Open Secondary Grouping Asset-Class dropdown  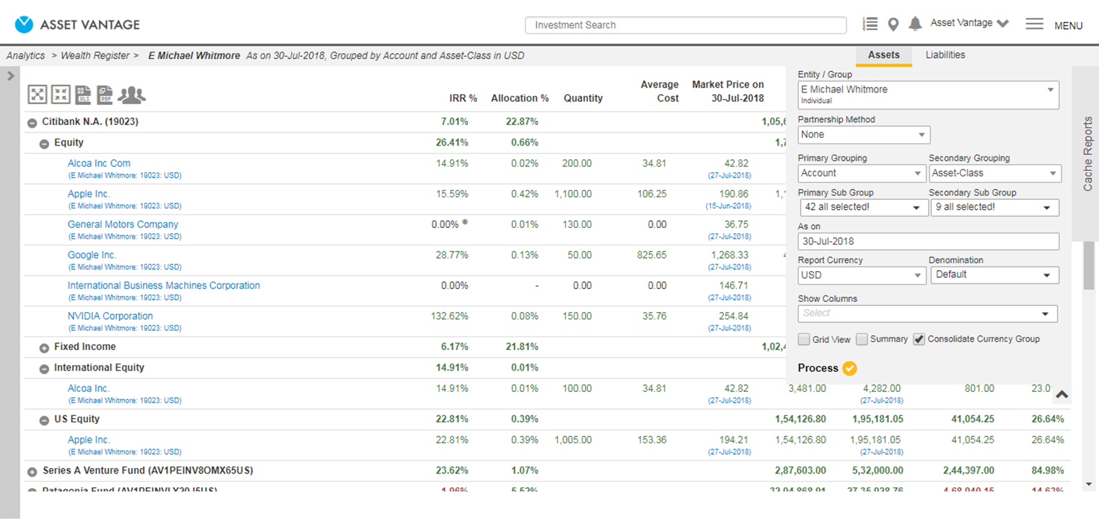point(995,174)
